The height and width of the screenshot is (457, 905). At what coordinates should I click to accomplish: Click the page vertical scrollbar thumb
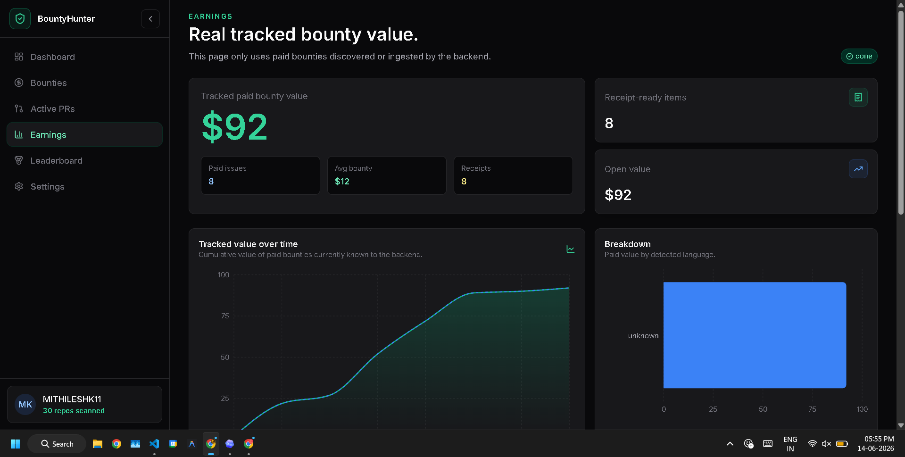[x=901, y=113]
